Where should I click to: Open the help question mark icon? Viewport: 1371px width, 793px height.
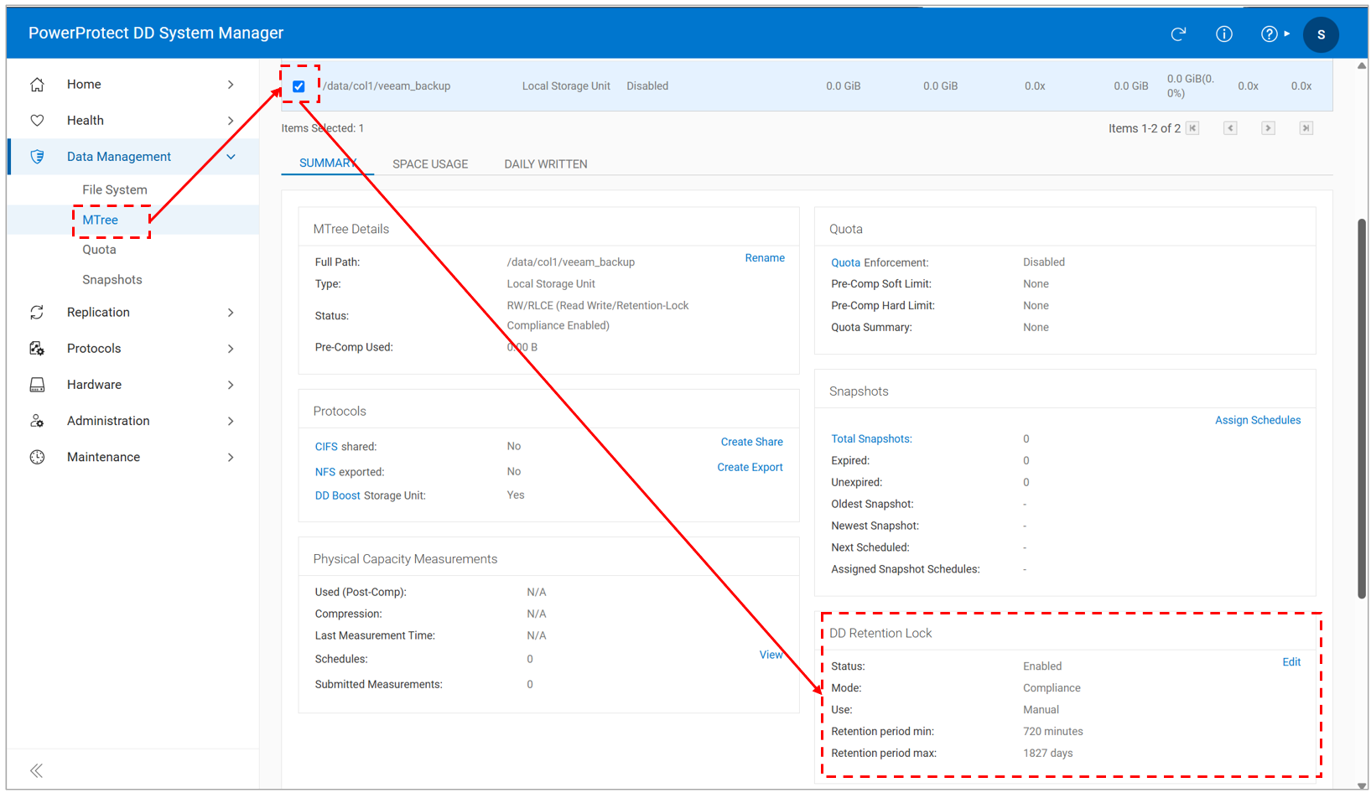tap(1270, 34)
